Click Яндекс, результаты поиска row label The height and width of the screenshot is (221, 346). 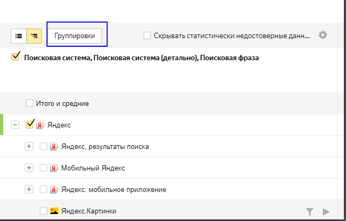click(x=105, y=146)
